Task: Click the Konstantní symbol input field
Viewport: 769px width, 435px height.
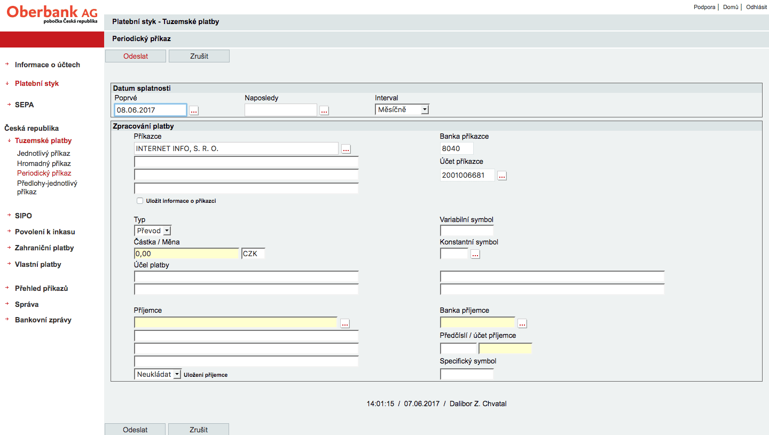Action: (454, 254)
